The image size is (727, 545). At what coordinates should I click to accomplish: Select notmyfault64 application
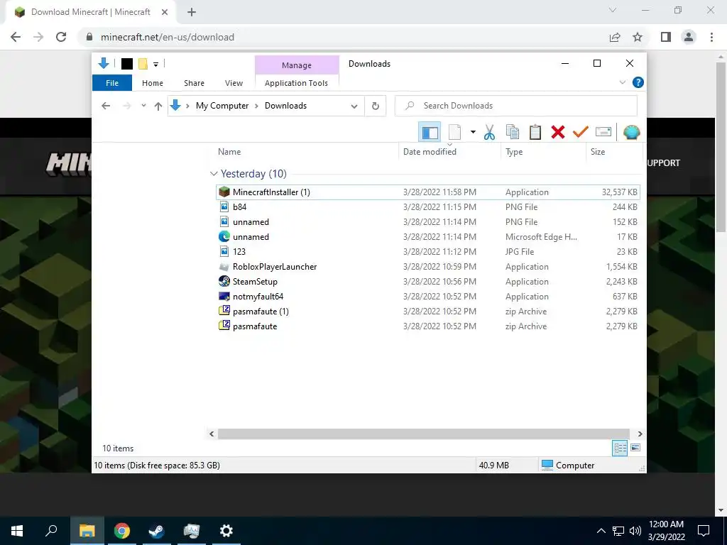click(x=428, y=297)
